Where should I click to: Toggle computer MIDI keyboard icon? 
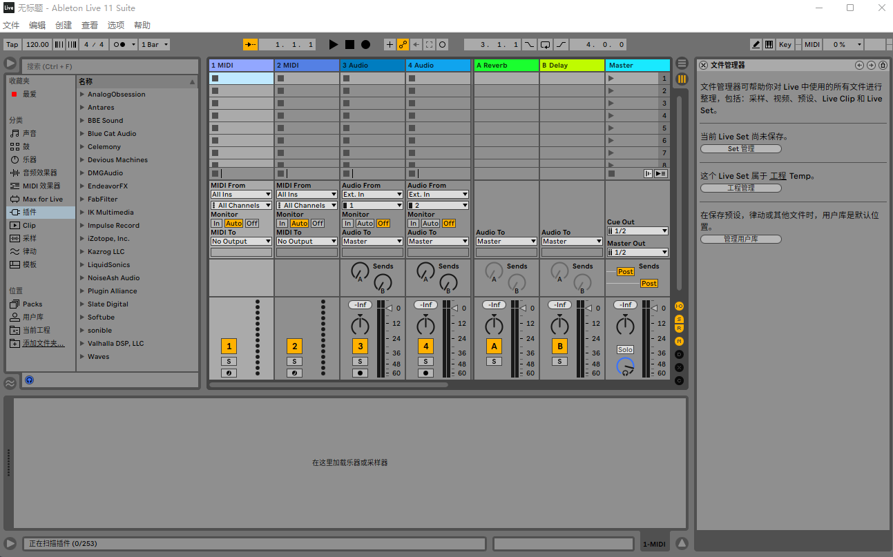[769, 44]
